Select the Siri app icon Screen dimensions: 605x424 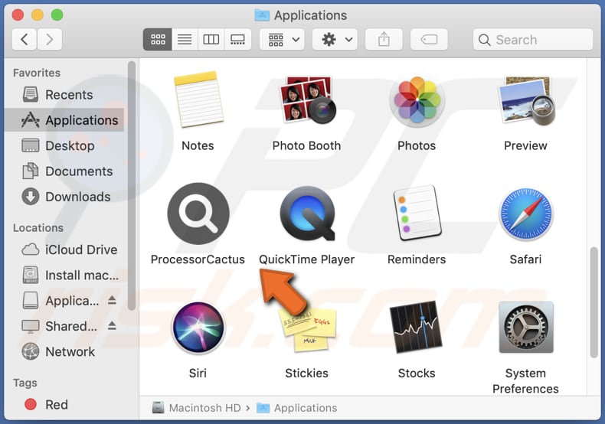point(198,328)
